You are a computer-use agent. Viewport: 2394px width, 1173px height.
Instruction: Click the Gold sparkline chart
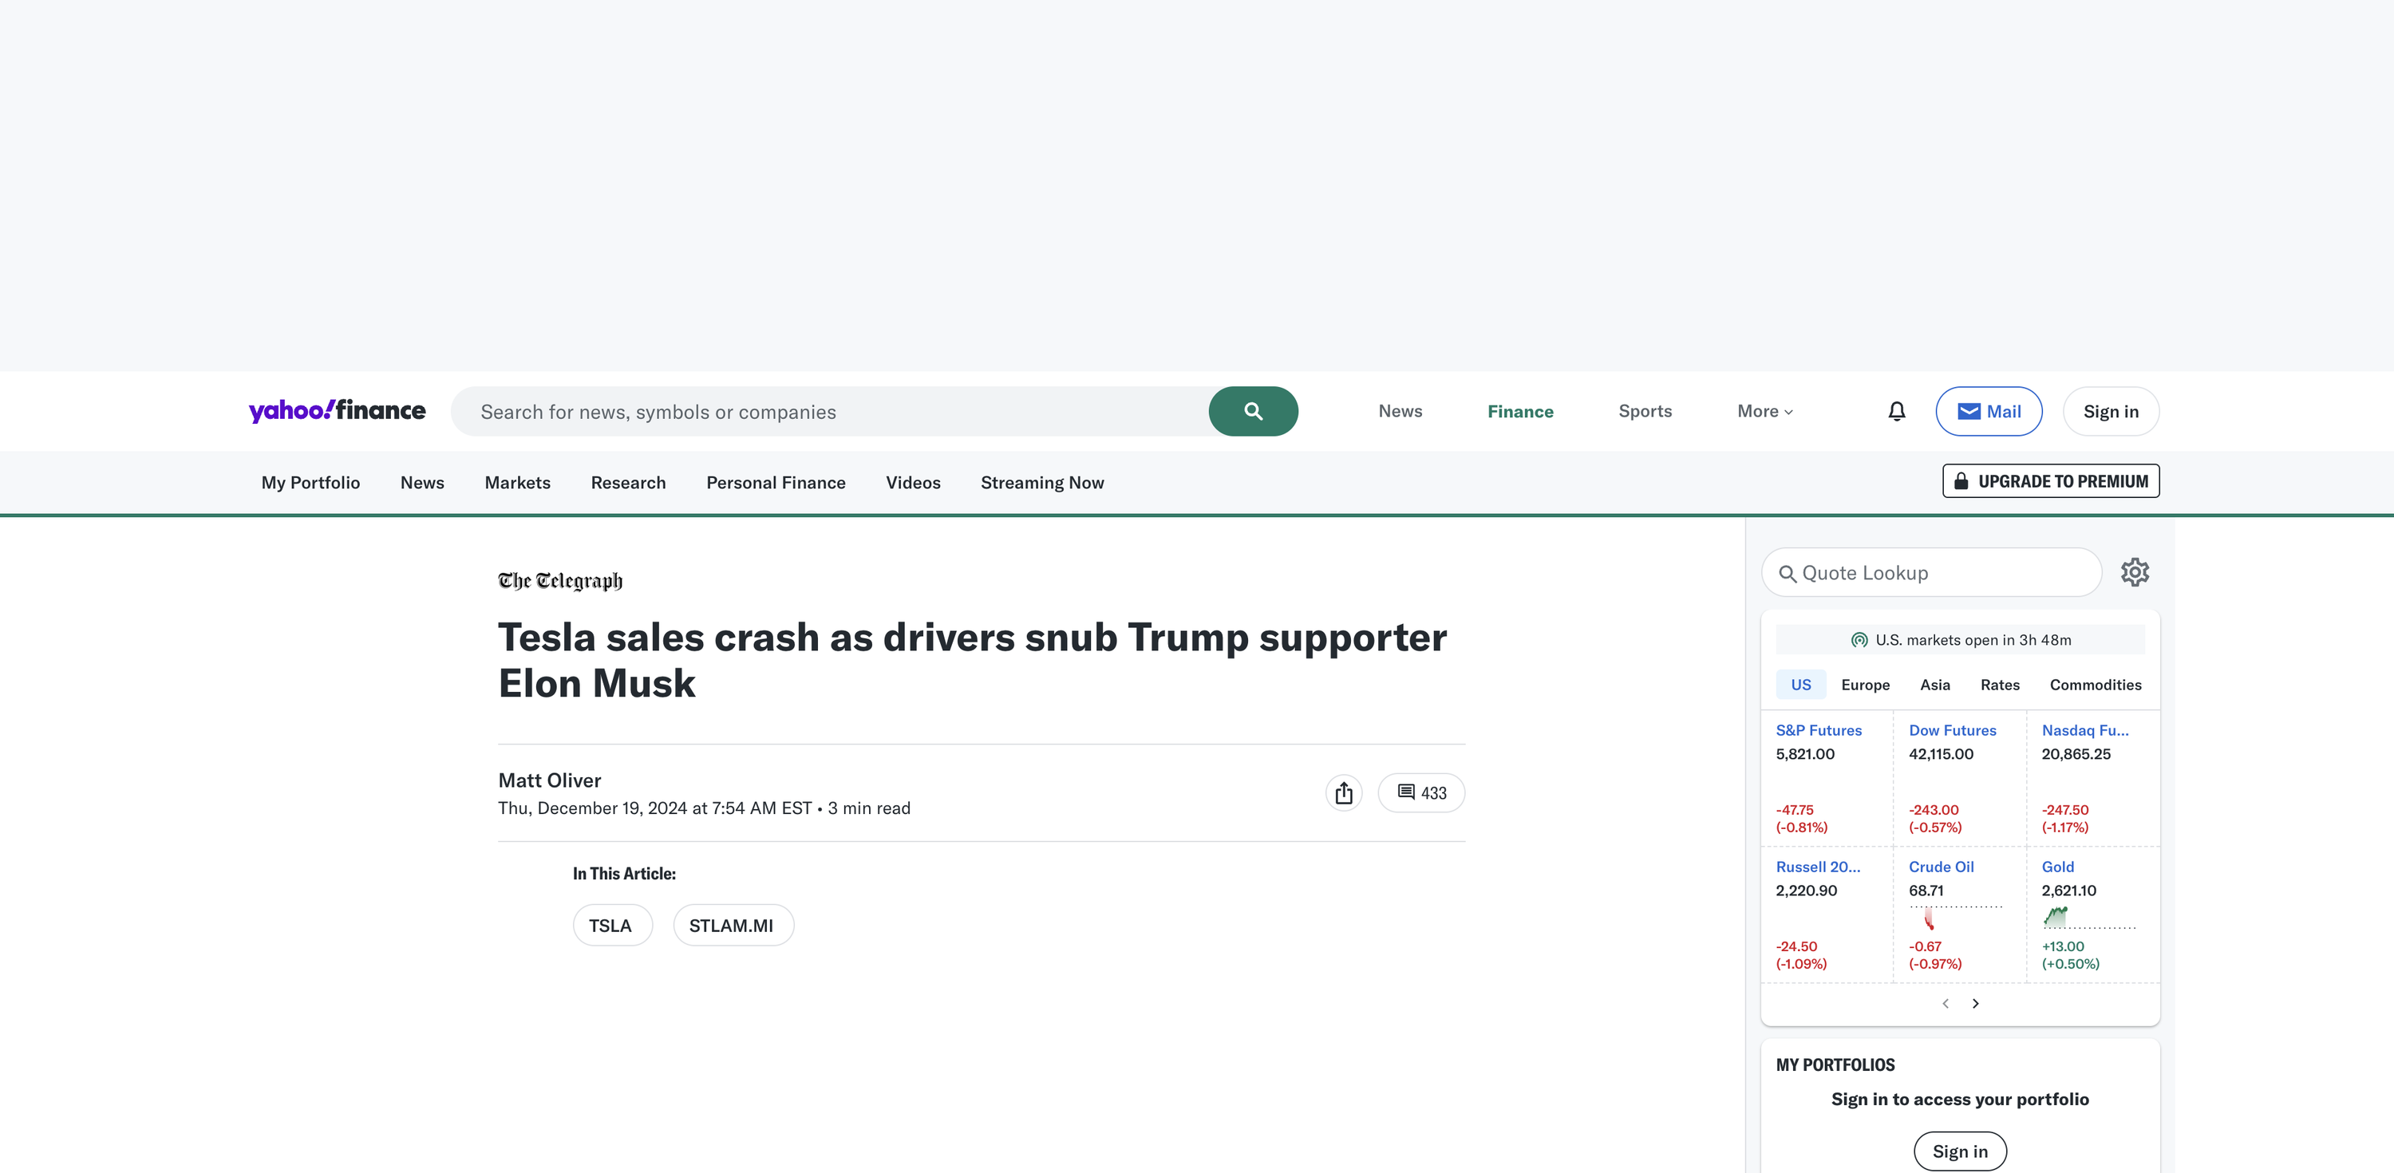click(2088, 918)
